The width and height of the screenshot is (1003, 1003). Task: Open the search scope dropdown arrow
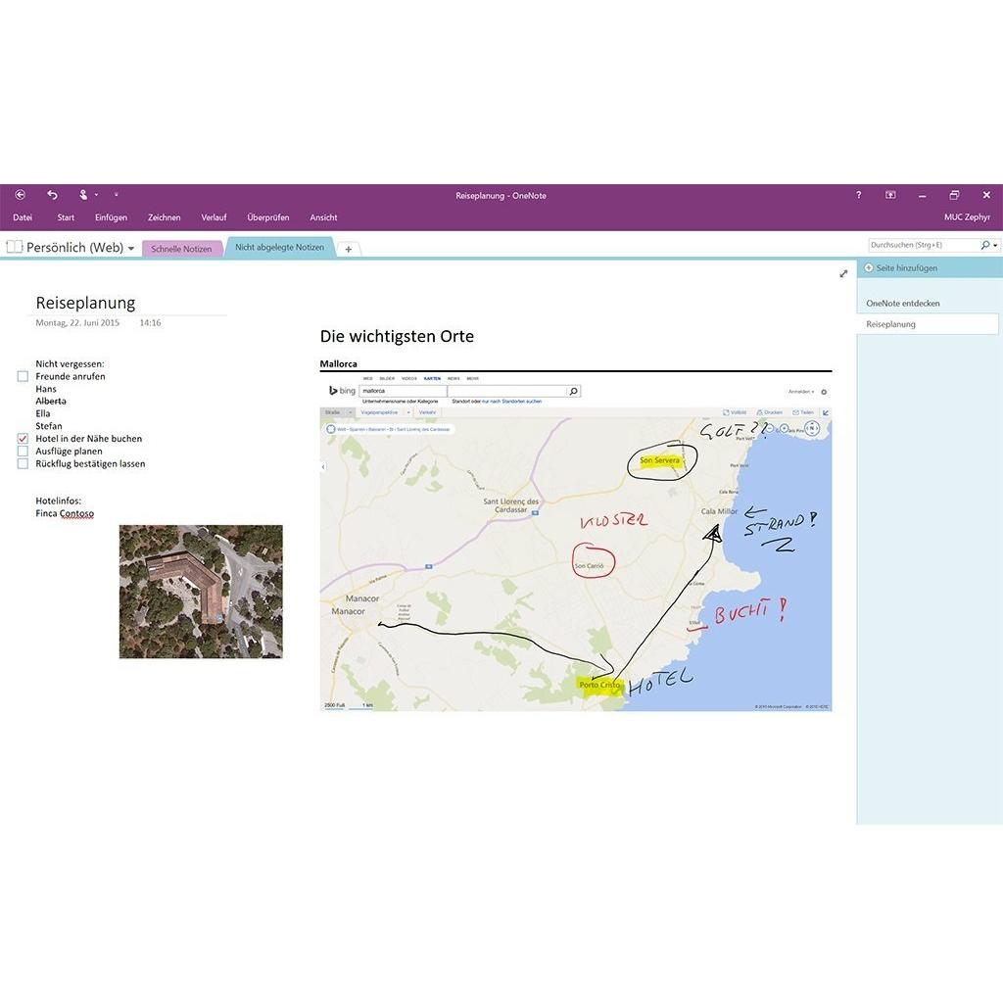[x=995, y=246]
